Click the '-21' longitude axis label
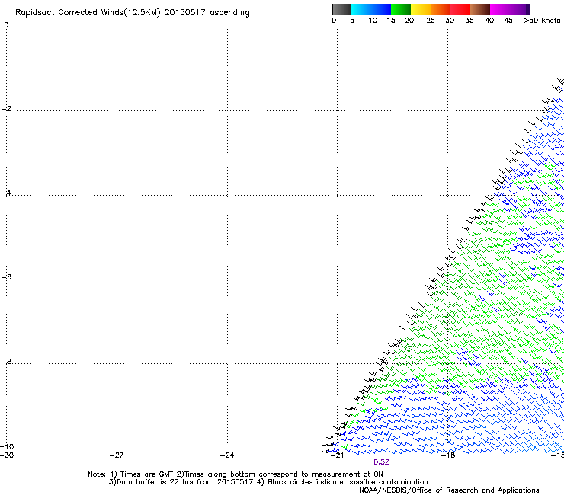This screenshot has height=495, width=564. point(337,455)
